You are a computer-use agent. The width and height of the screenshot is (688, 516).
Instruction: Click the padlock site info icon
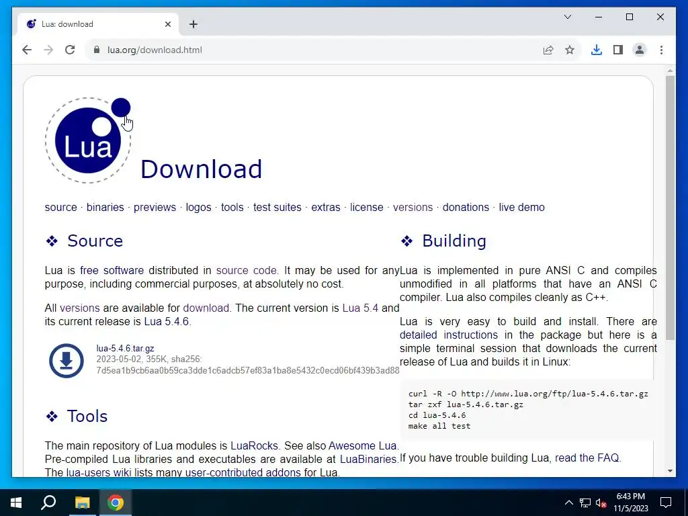pyautogui.click(x=97, y=50)
